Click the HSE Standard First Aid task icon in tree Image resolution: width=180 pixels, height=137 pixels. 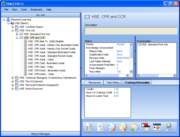coord(21,34)
